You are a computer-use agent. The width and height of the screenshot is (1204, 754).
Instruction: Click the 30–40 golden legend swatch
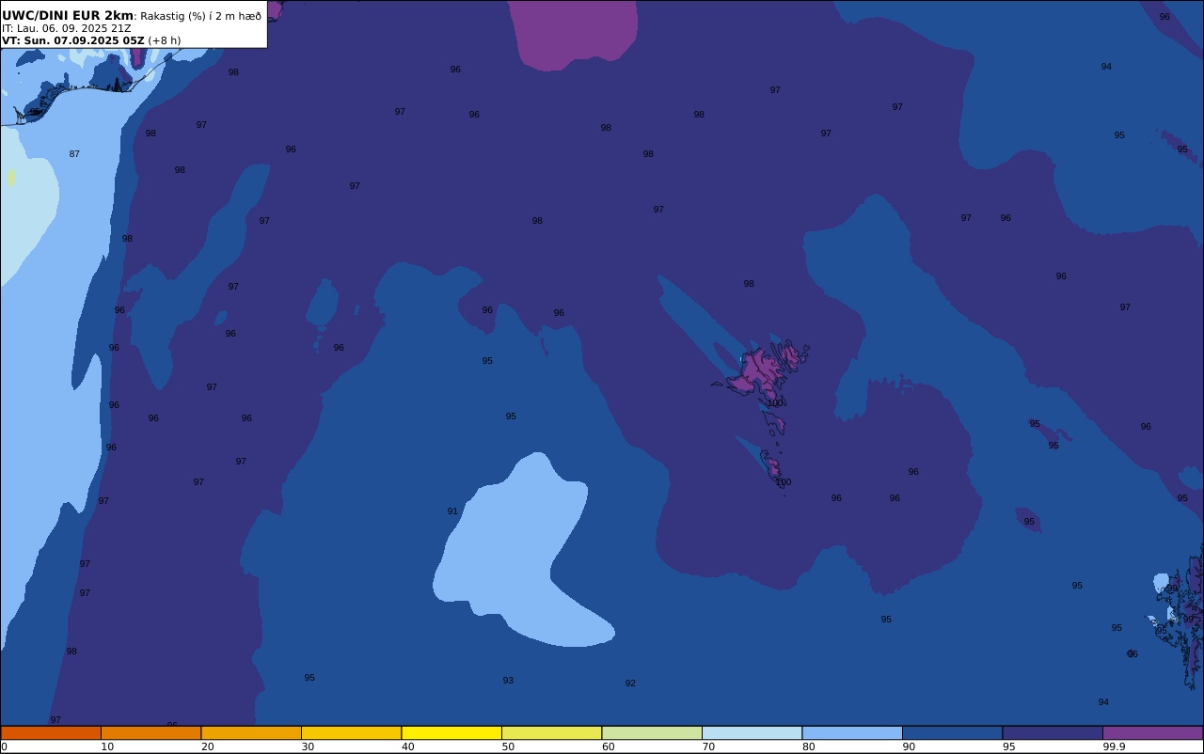[x=351, y=732]
